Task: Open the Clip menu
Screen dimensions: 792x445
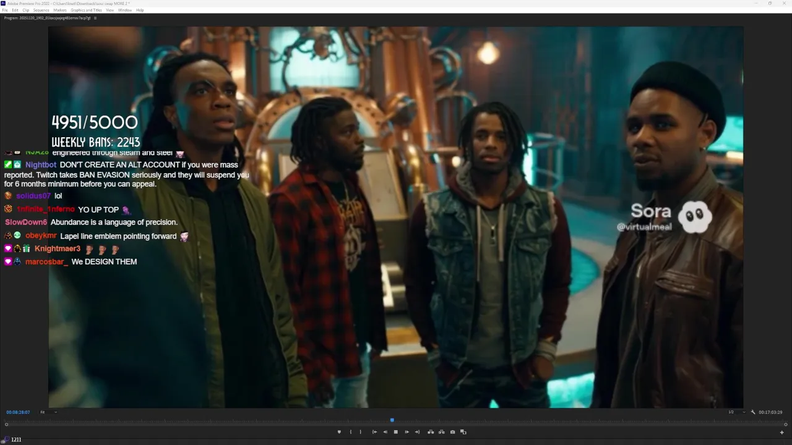Action: [25, 10]
